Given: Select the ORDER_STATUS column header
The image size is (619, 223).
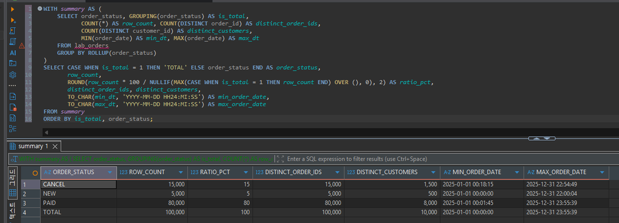Looking at the screenshot, I should (x=79, y=172).
